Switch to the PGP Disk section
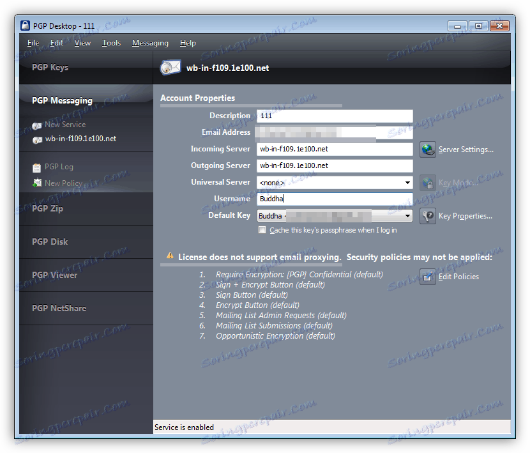The height and width of the screenshot is (453, 530). (x=86, y=242)
